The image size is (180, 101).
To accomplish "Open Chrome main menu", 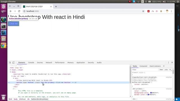I will click(x=171, y=11).
